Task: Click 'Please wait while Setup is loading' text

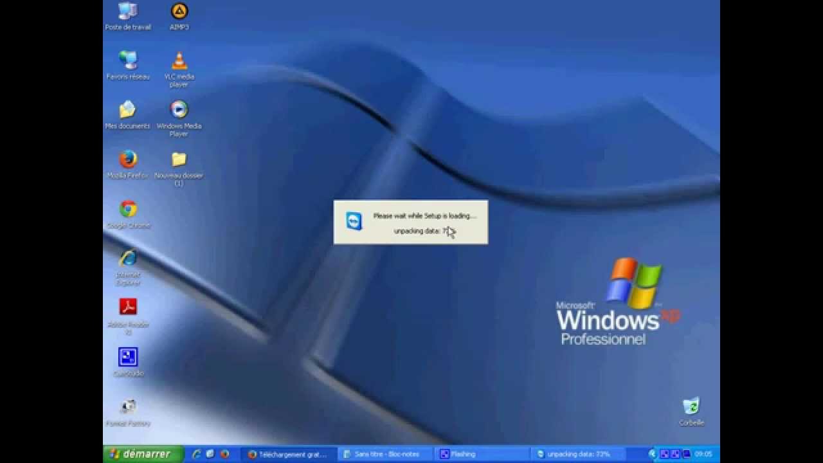Action: coord(425,216)
